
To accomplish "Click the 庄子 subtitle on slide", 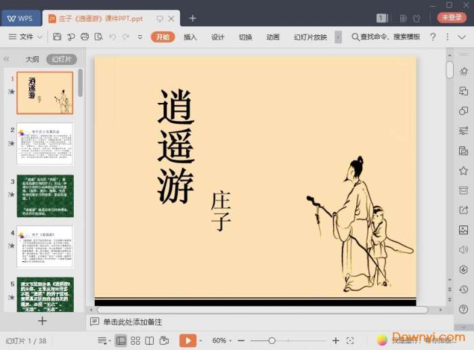I will point(221,211).
